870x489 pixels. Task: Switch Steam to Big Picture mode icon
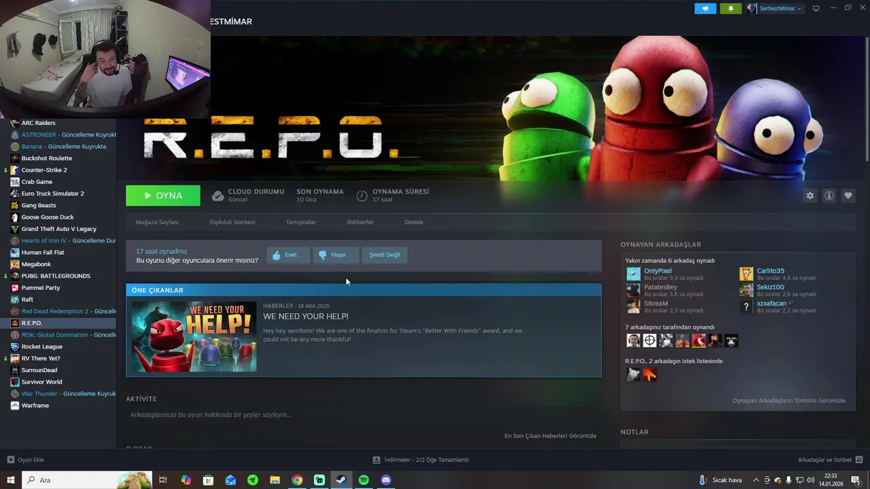816,8
